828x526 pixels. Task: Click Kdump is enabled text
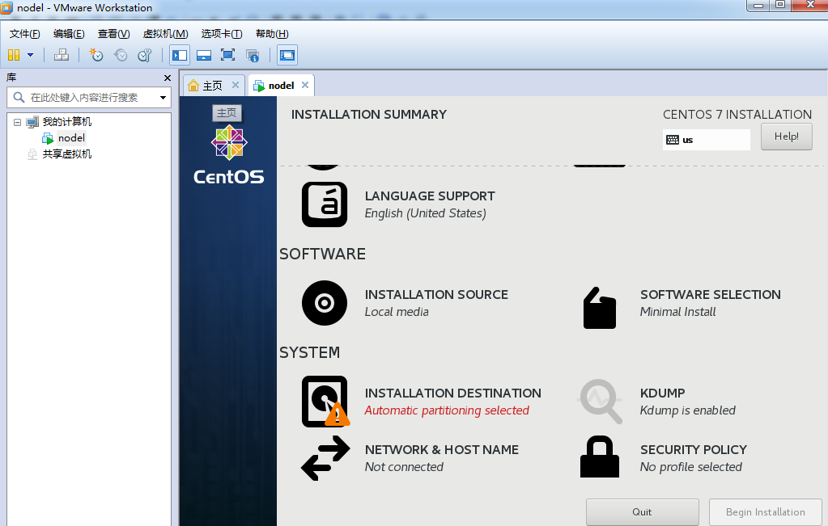[x=687, y=410]
